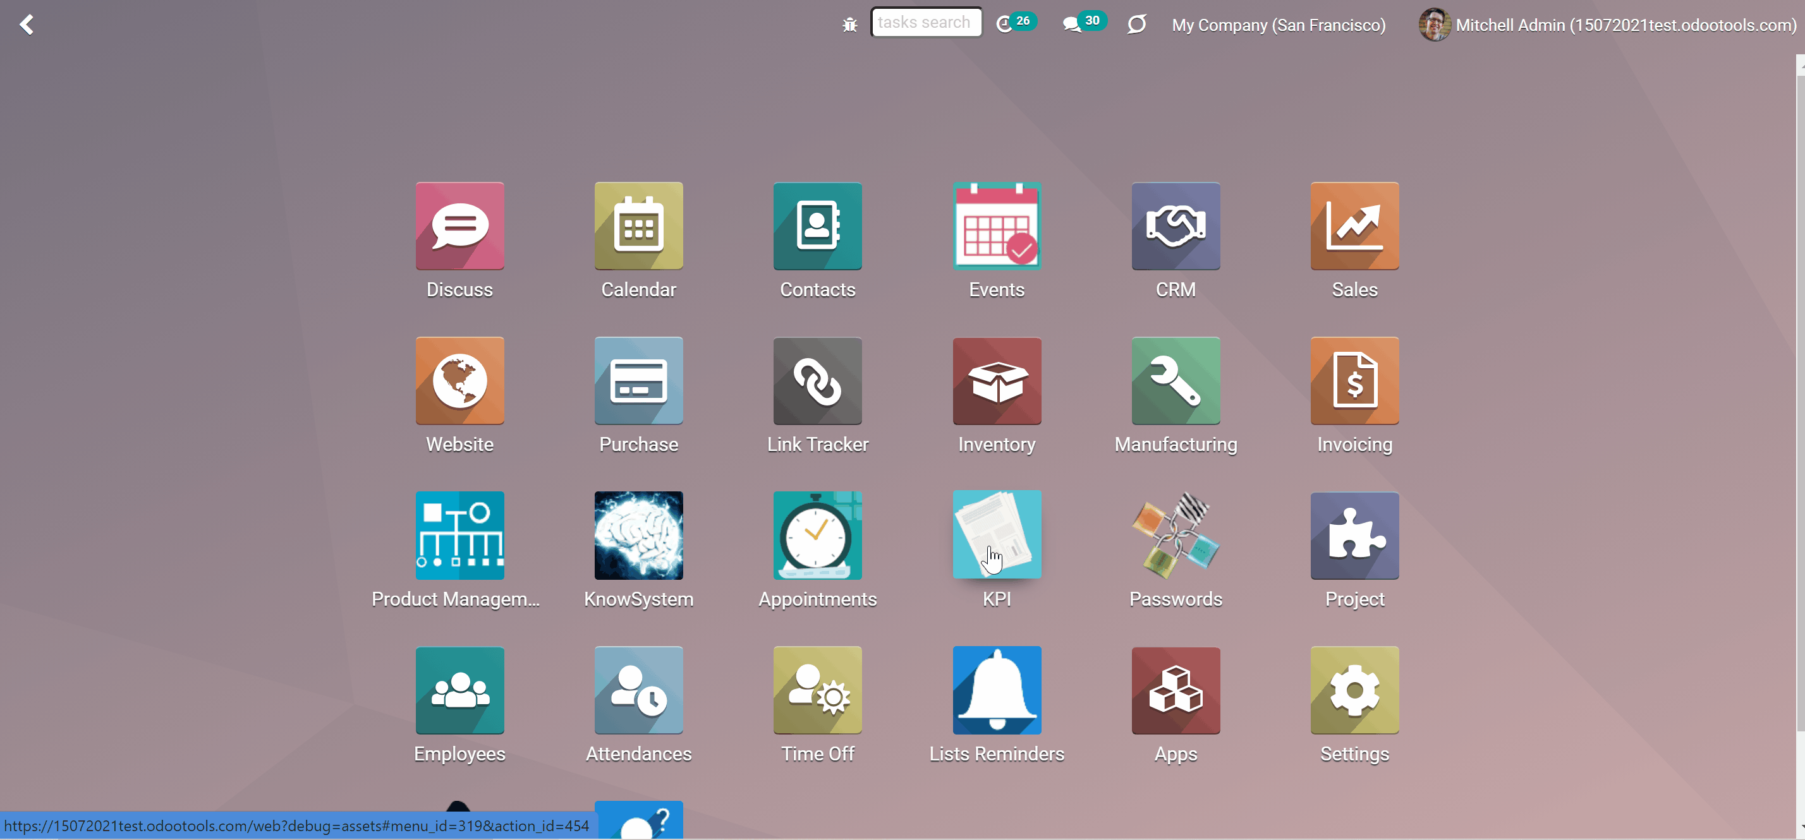Open the Passwords app
The image size is (1805, 840).
(x=1176, y=536)
